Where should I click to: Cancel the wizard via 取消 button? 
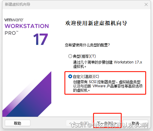point(135,123)
